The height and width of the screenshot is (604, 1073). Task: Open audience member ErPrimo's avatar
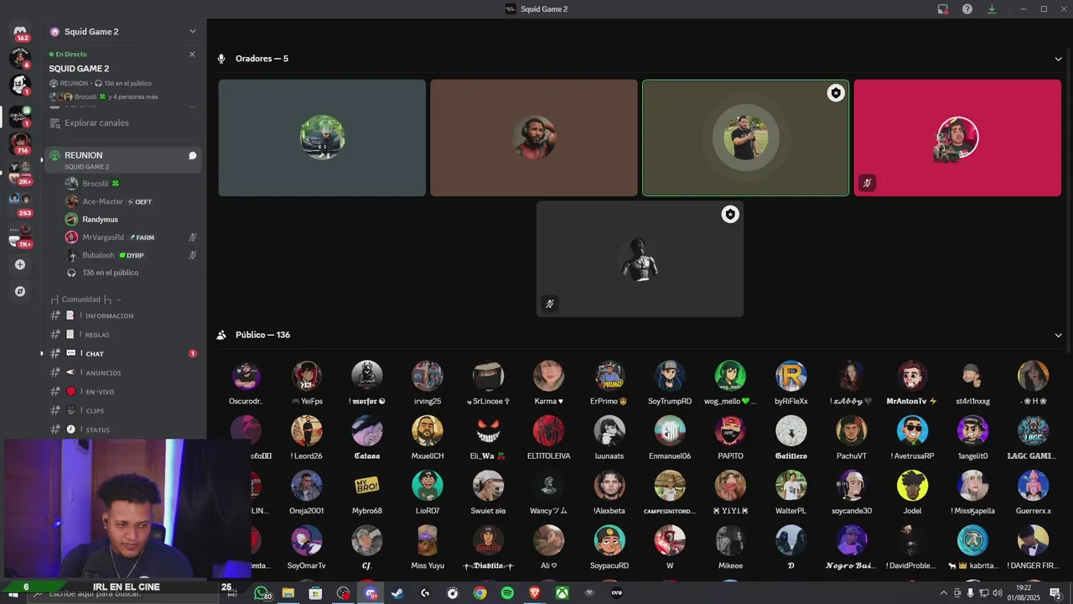click(x=609, y=376)
